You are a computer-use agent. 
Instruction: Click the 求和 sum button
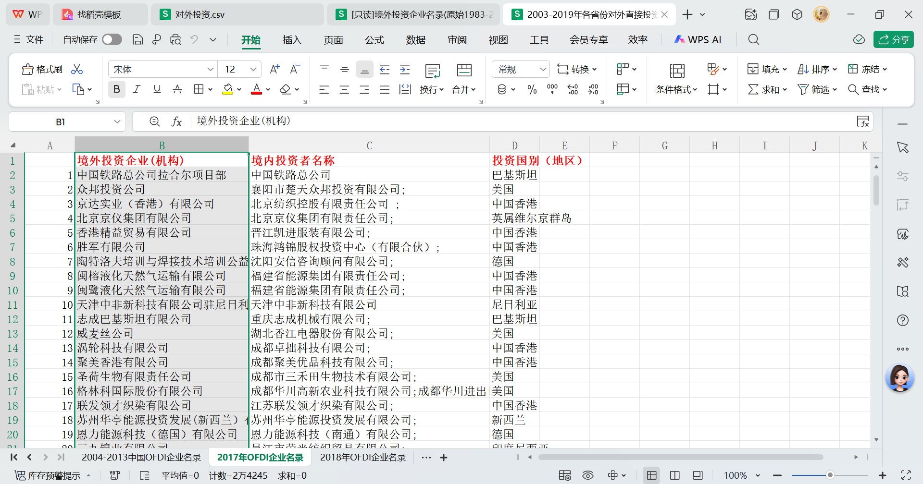point(767,89)
